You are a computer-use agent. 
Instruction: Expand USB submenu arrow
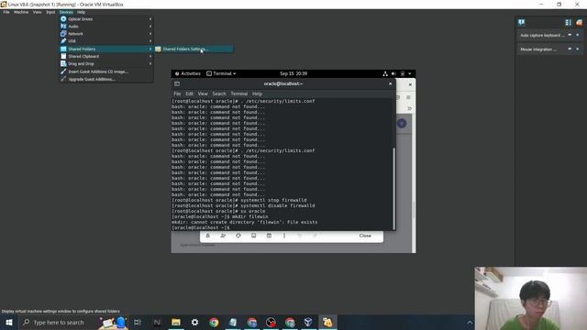click(x=150, y=41)
